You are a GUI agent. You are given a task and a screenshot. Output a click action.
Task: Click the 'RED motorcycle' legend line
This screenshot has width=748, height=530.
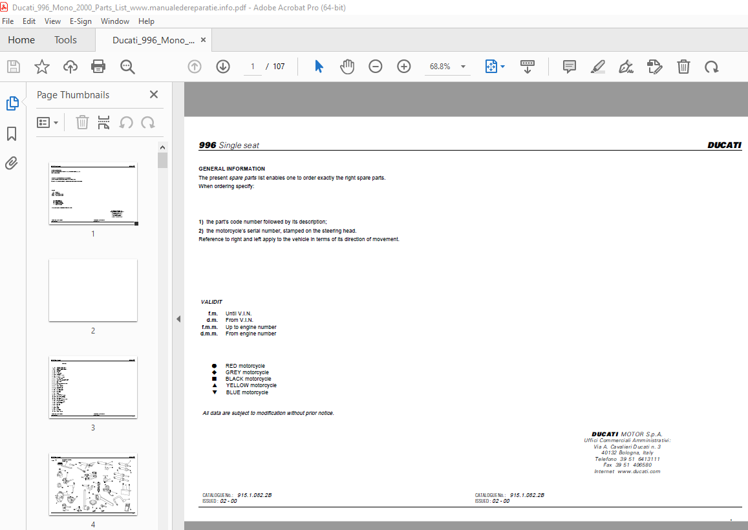(245, 366)
